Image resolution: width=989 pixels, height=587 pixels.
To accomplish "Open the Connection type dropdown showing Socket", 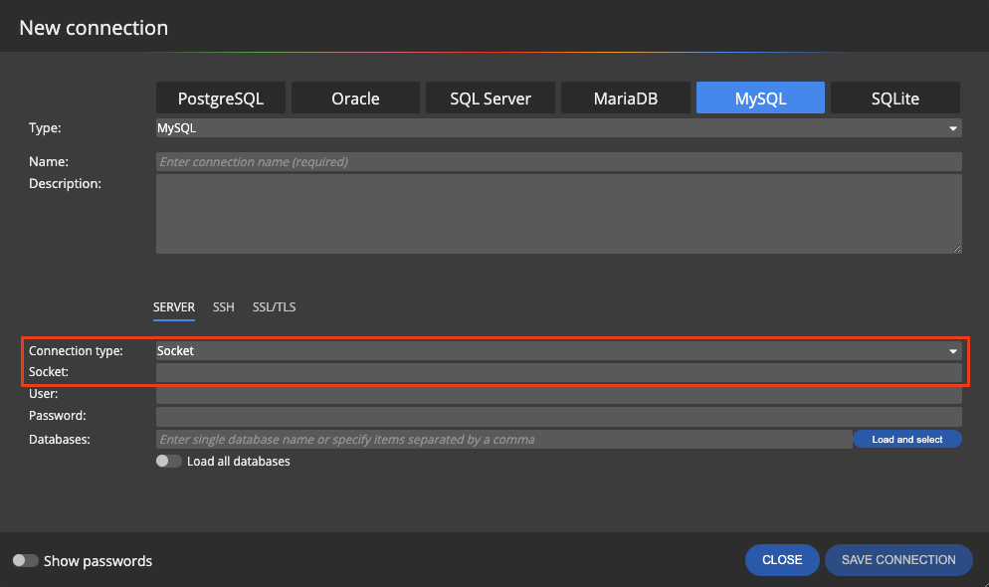I will coord(559,350).
